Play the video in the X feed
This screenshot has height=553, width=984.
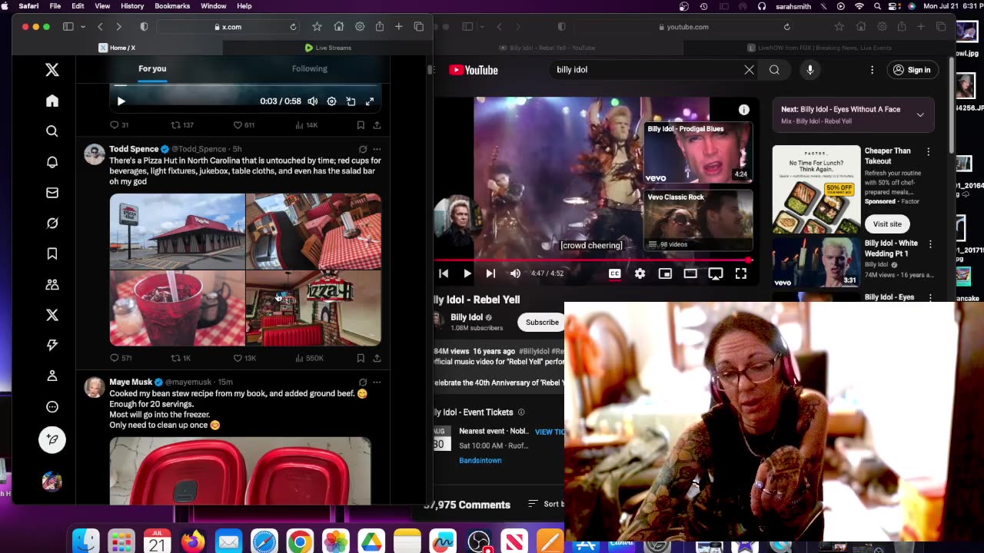point(121,101)
